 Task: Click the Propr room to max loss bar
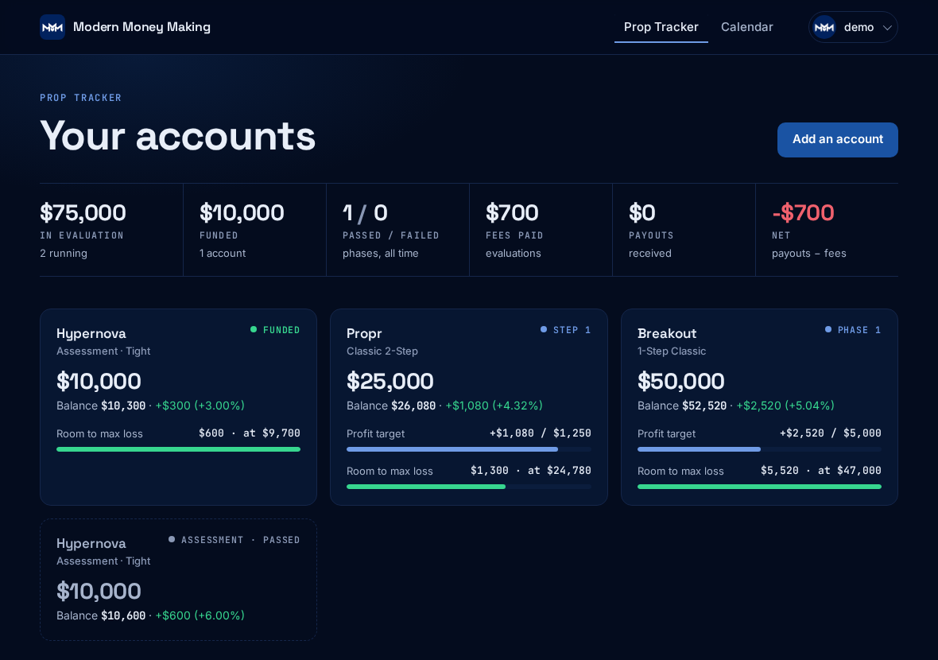click(468, 487)
